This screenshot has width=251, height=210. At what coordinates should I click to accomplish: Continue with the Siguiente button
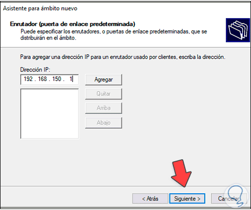click(187, 199)
